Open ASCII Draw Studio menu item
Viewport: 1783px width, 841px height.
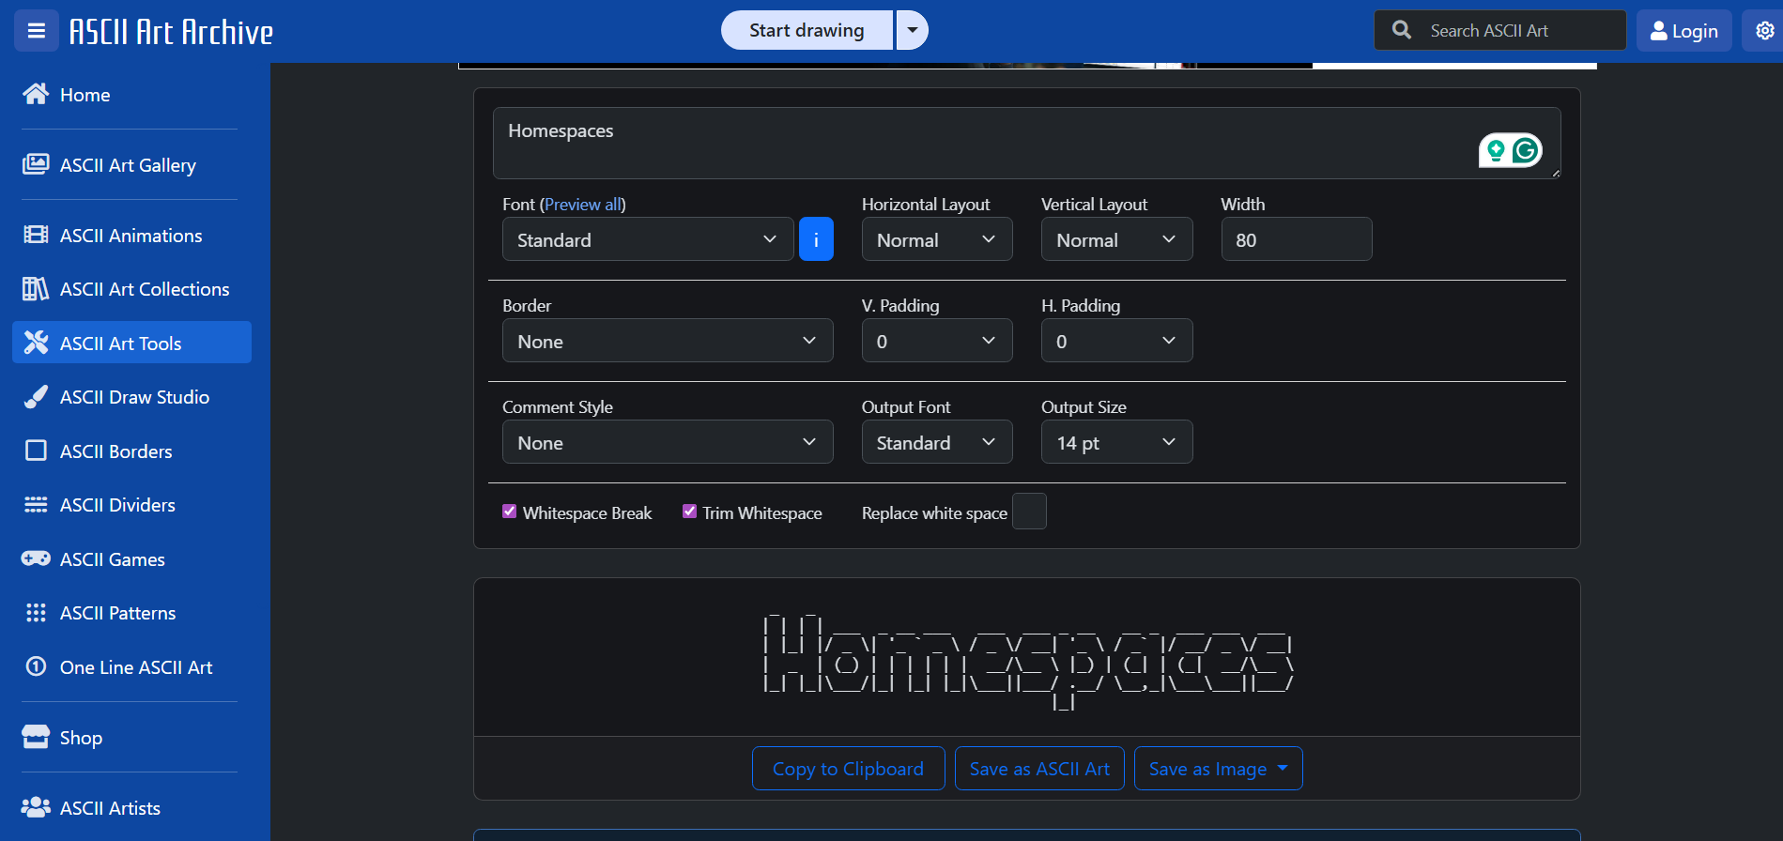coord(131,396)
